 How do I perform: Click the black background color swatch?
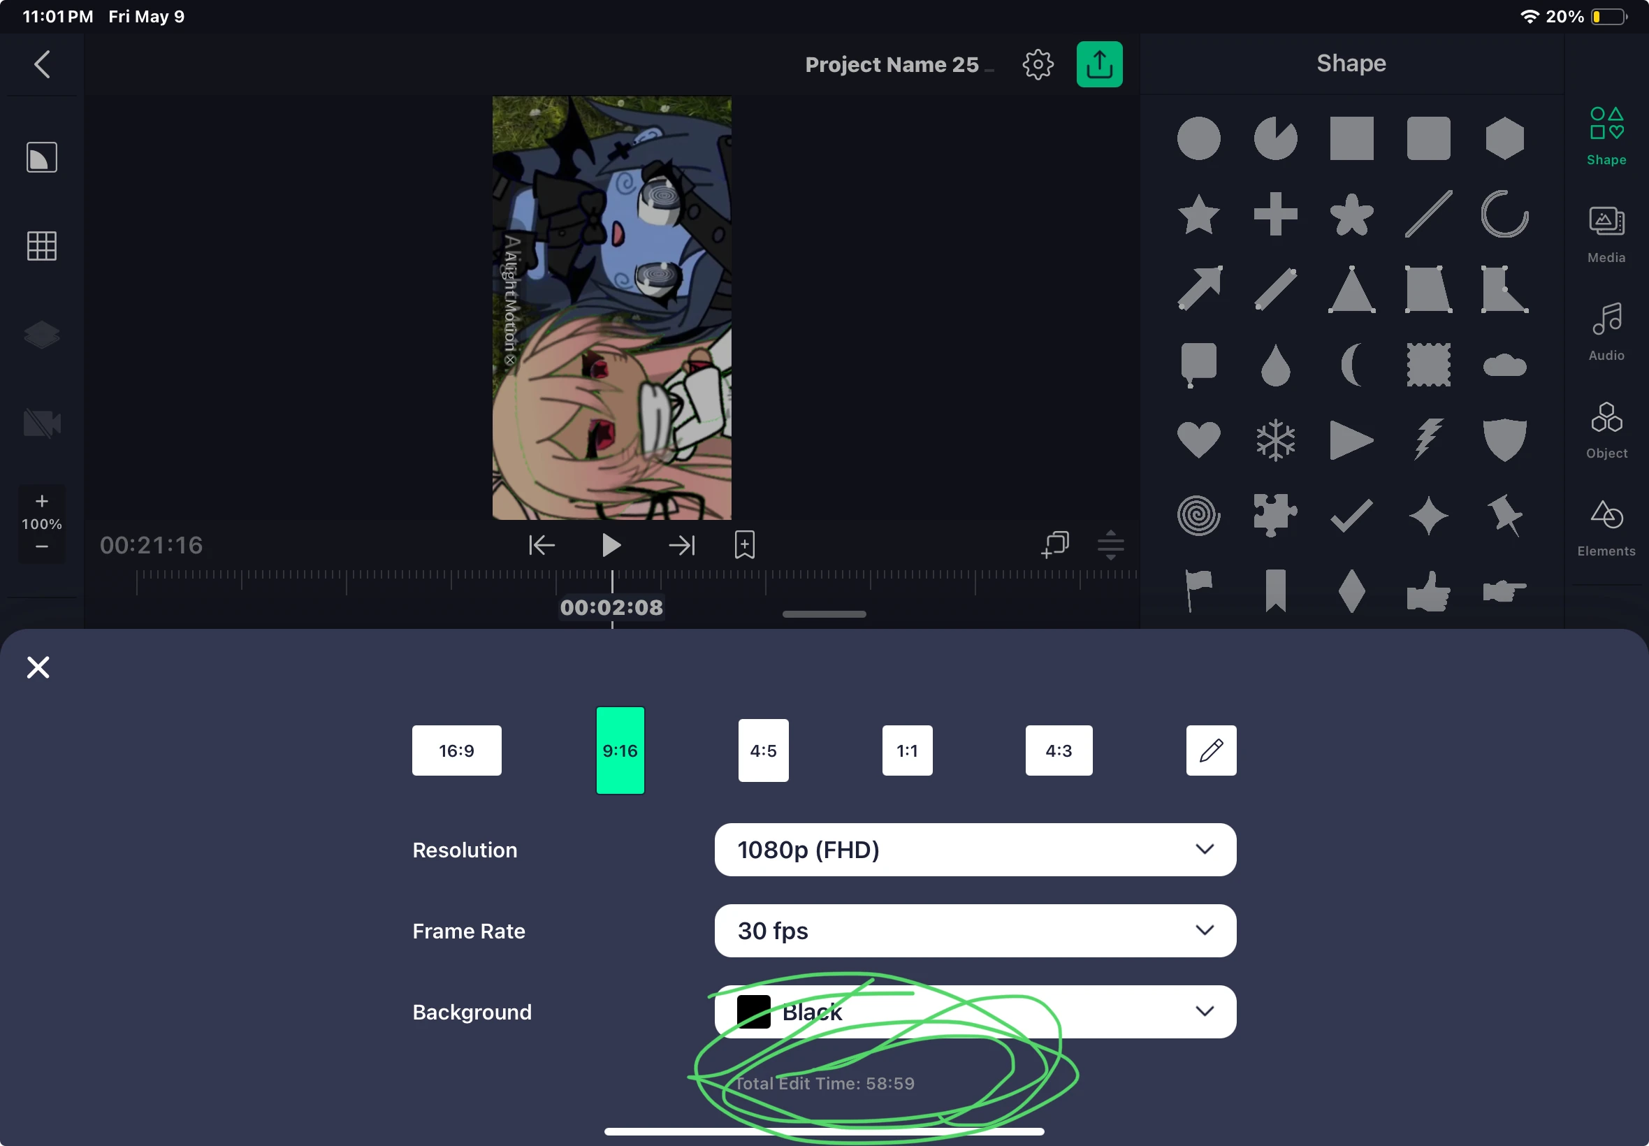click(754, 1012)
